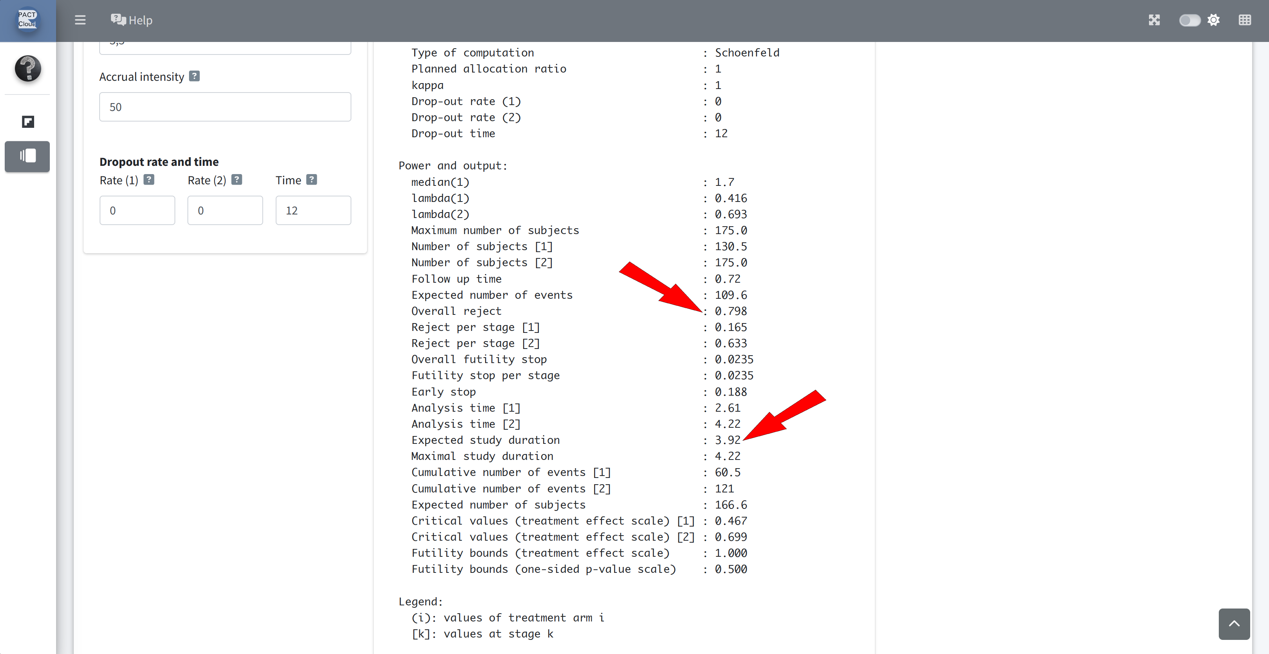Click the dropout Time input field
The image size is (1269, 654).
[x=313, y=210]
